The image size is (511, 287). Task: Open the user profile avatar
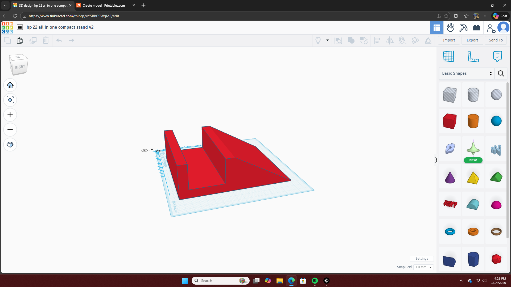[x=503, y=28]
